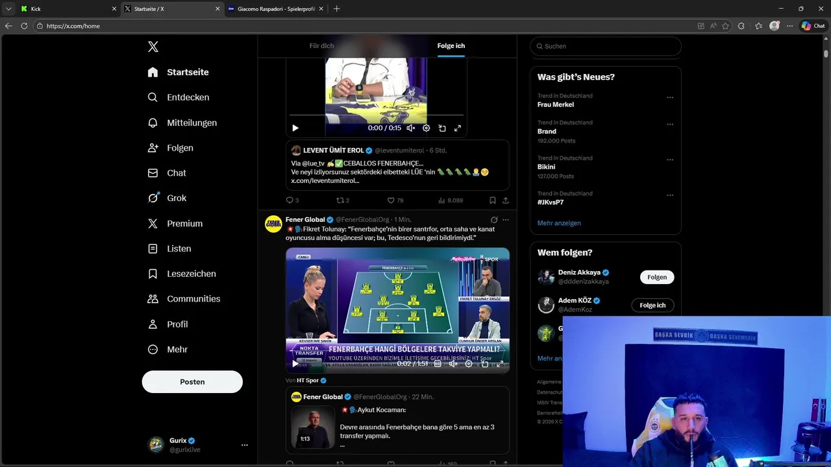The image size is (831, 467).
Task: Open Aykut Kocaman 1:13 video thumbnail
Action: click(313, 427)
